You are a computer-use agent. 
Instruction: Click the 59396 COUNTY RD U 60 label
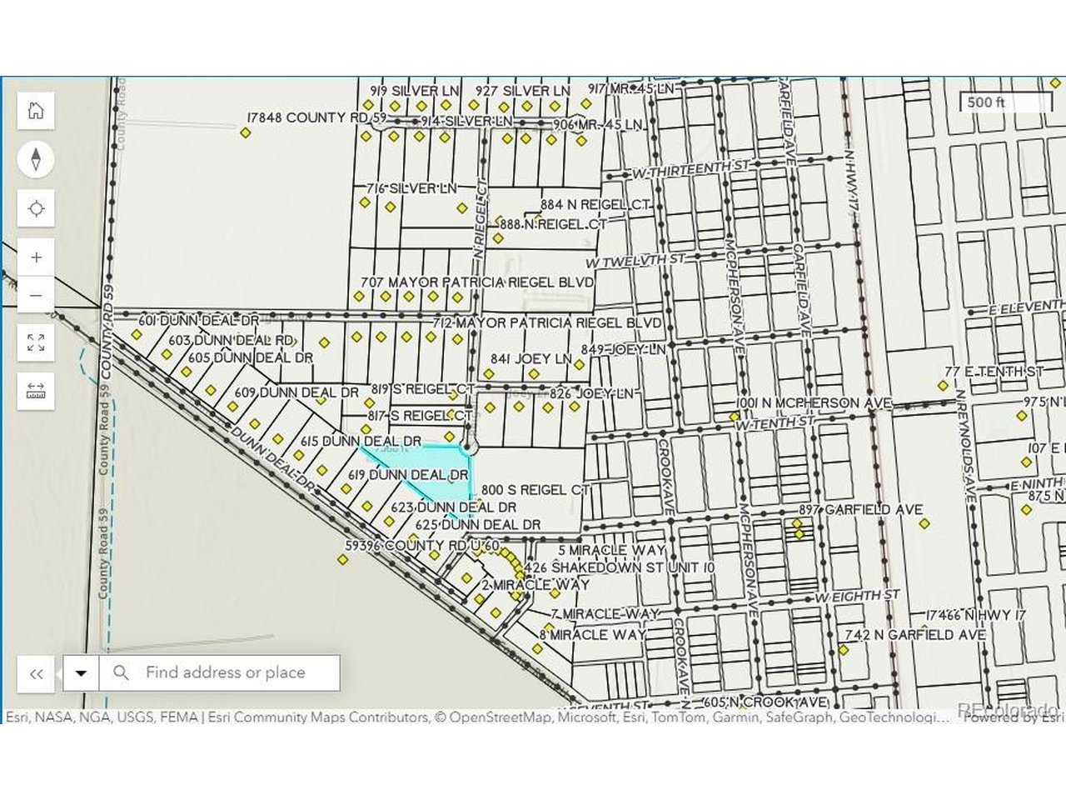pyautogui.click(x=421, y=545)
